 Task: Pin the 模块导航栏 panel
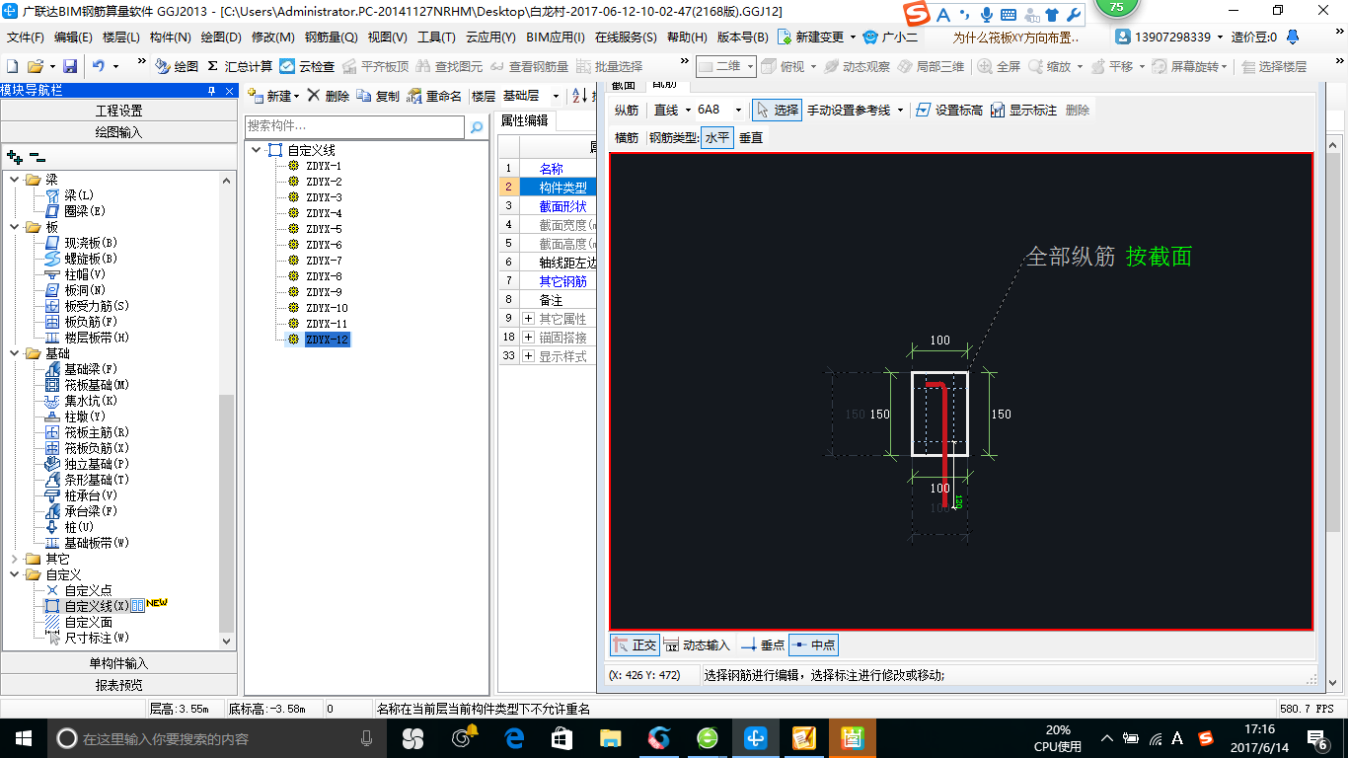[x=212, y=91]
